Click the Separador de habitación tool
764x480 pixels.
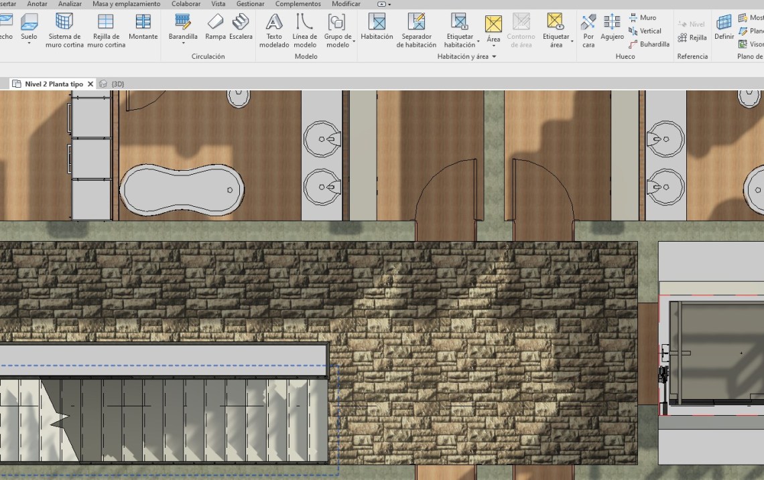[x=416, y=29]
